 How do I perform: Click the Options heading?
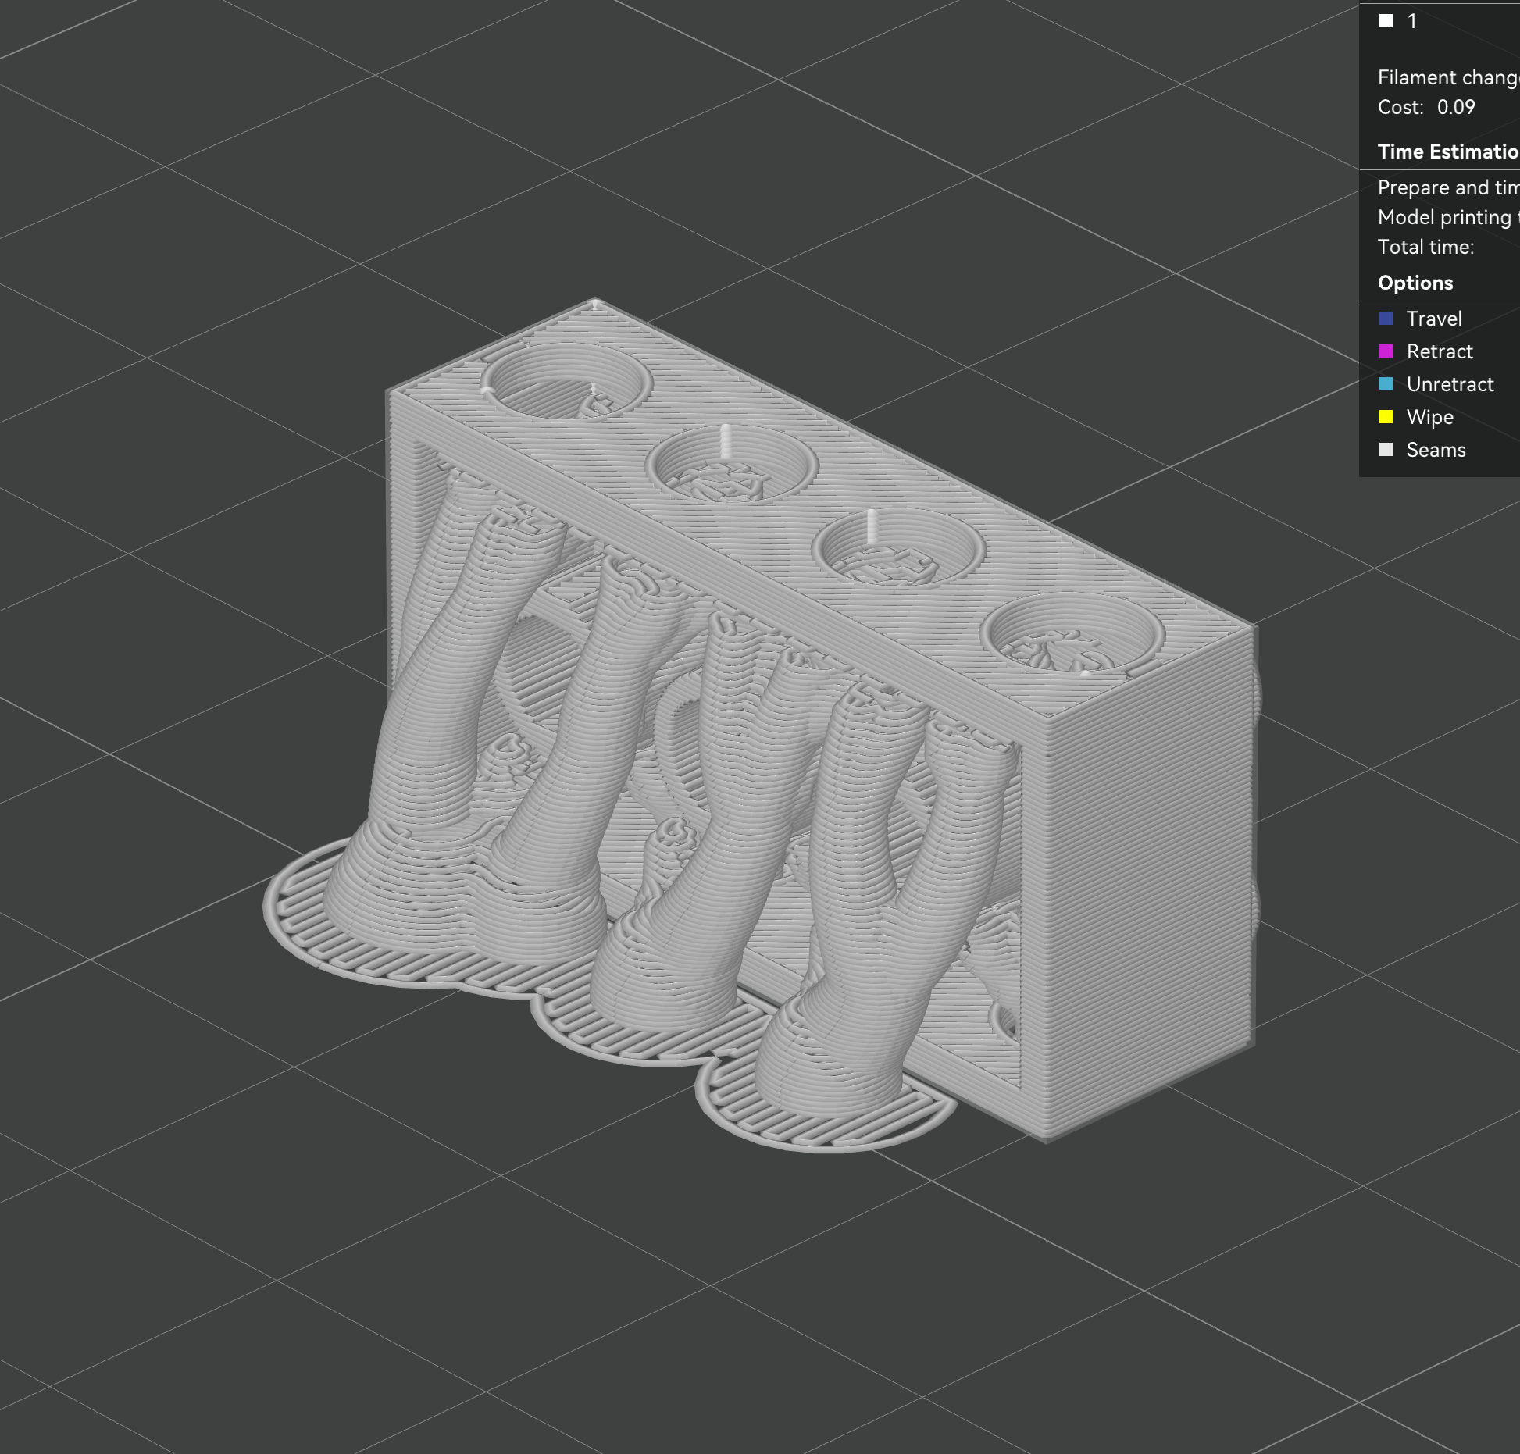1415,283
